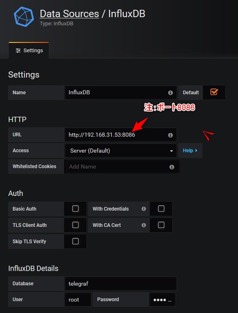This screenshot has height=313, width=238.
Task: Click the URL input field
Action: tap(120, 135)
